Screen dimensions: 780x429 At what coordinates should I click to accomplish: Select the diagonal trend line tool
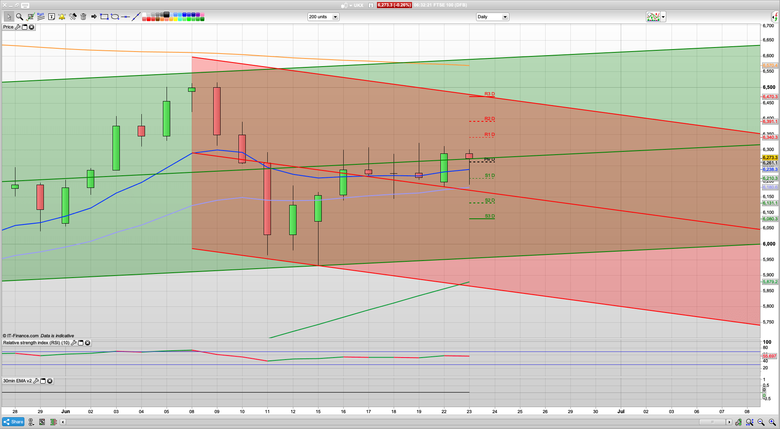[x=136, y=17]
